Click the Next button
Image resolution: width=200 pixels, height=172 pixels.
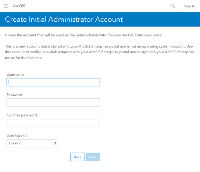93,157
